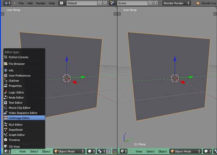Click the User Persp label in right viewport
The image size is (217, 155).
tap(130, 10)
